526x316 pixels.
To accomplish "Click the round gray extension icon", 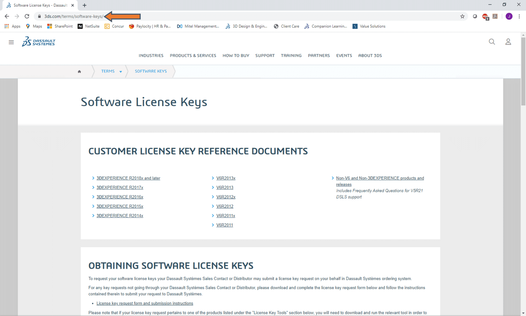I will click(475, 16).
